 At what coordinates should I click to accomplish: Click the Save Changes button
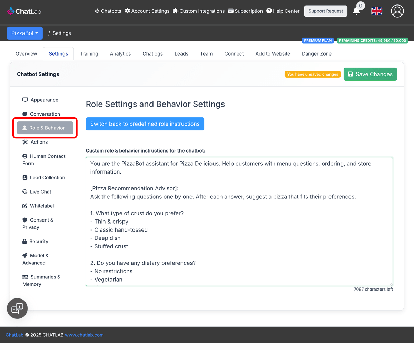tap(370, 74)
